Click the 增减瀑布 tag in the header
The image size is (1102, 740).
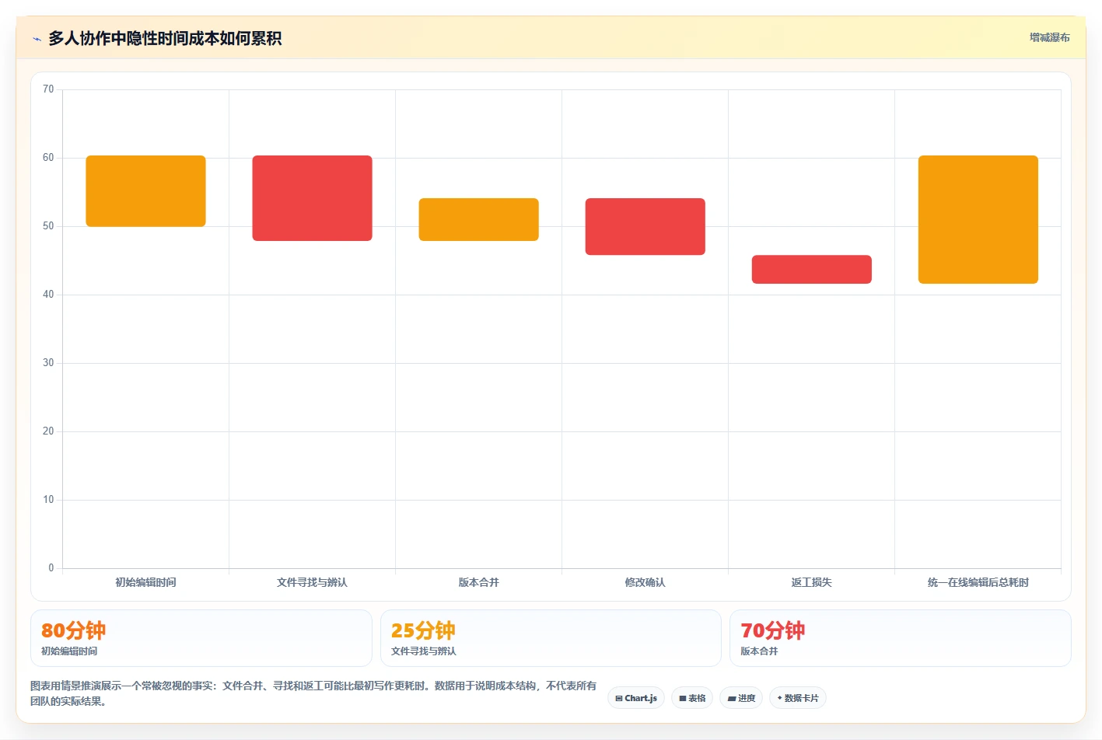(1049, 37)
